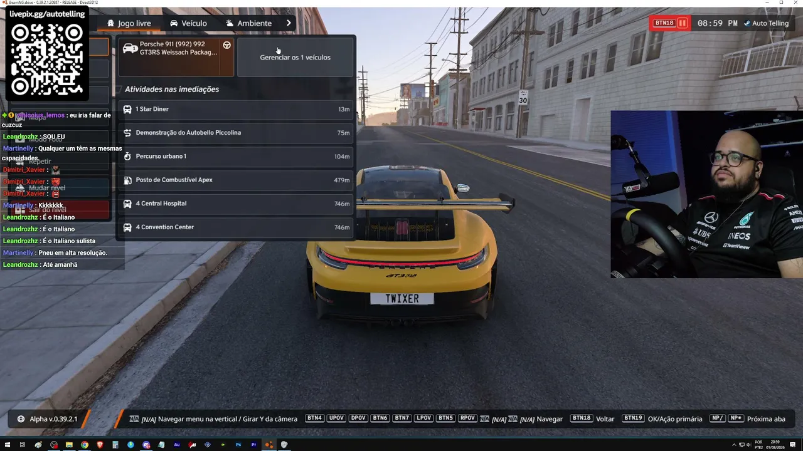Click the Alpha v.0.39.2.1 version badge

(48, 419)
